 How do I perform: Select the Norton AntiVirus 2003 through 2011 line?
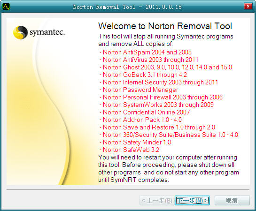(149, 60)
